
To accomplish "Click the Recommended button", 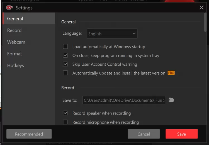I will 29,134.
